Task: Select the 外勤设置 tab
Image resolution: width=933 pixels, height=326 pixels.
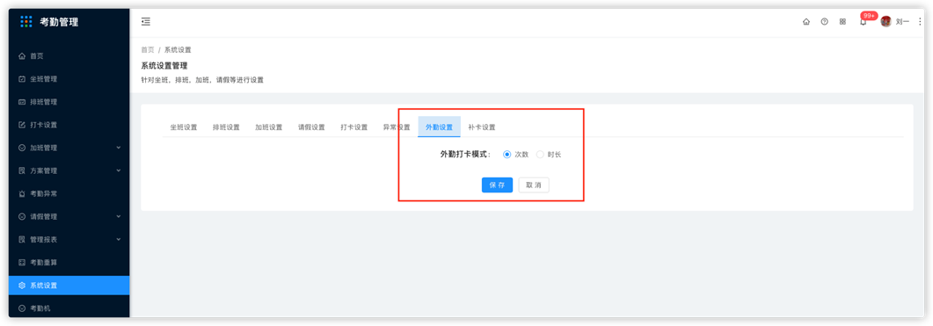Action: (439, 127)
